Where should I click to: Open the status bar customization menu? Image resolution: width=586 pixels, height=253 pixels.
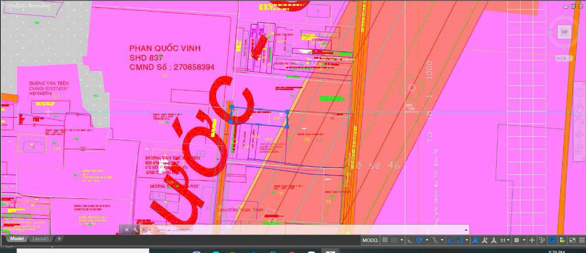pos(581,240)
